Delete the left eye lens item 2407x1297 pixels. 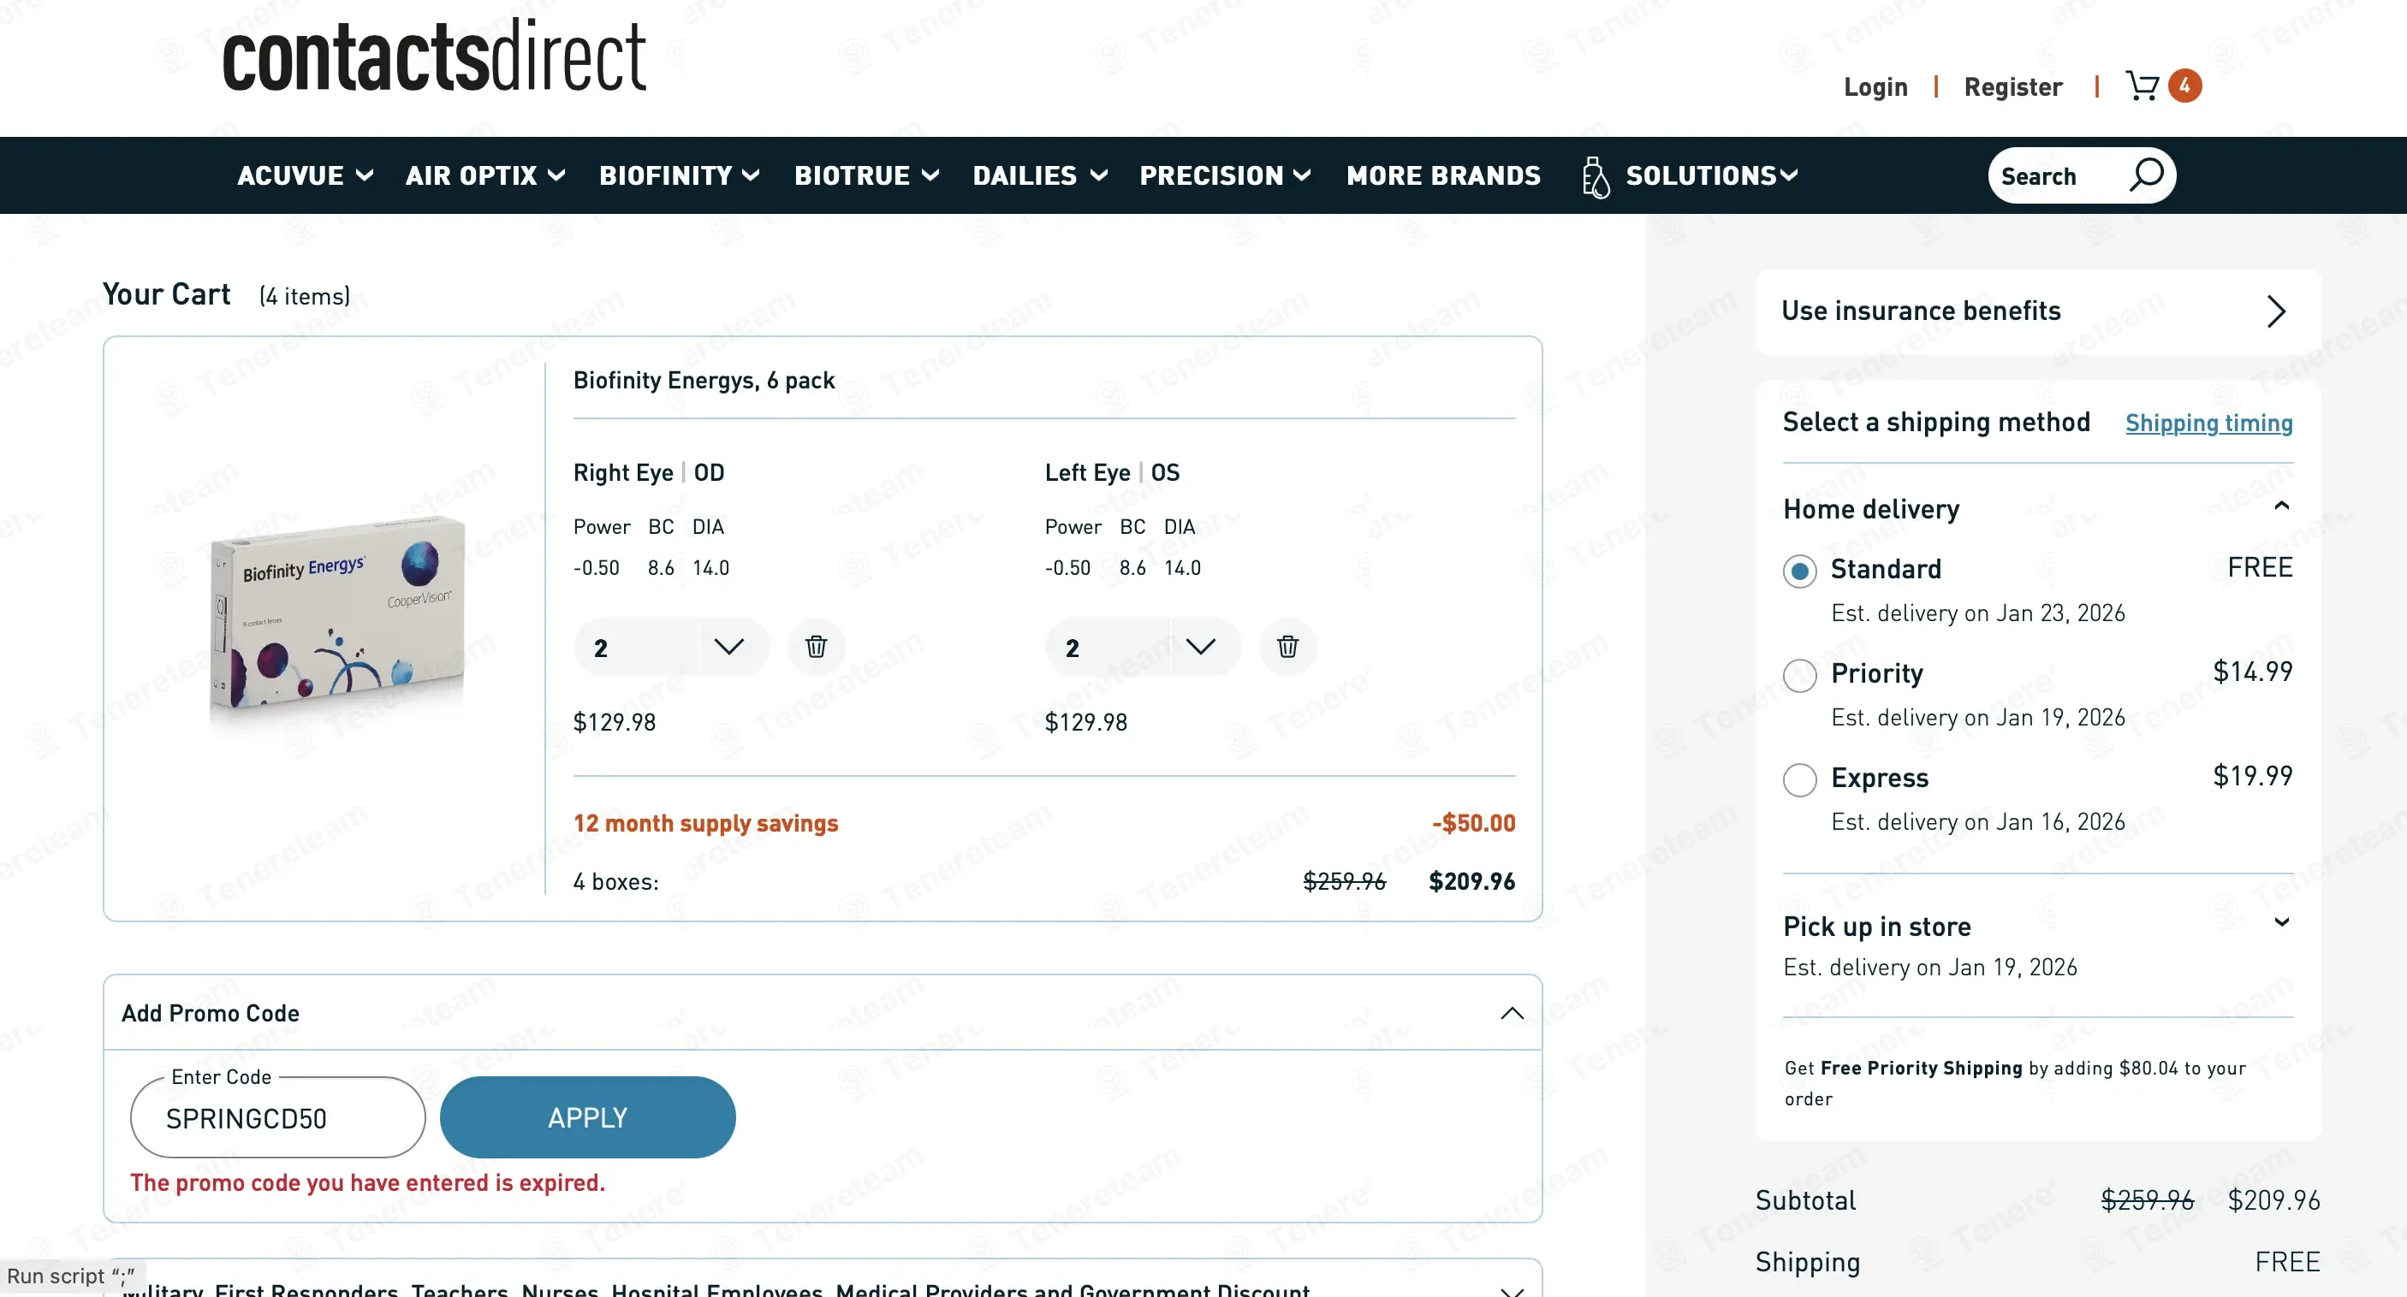[x=1287, y=647]
